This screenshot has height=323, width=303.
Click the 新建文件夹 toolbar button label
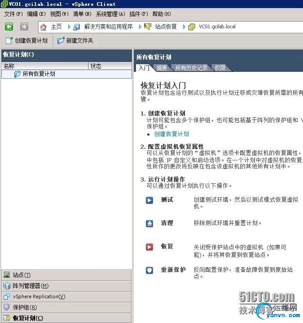pyautogui.click(x=79, y=40)
